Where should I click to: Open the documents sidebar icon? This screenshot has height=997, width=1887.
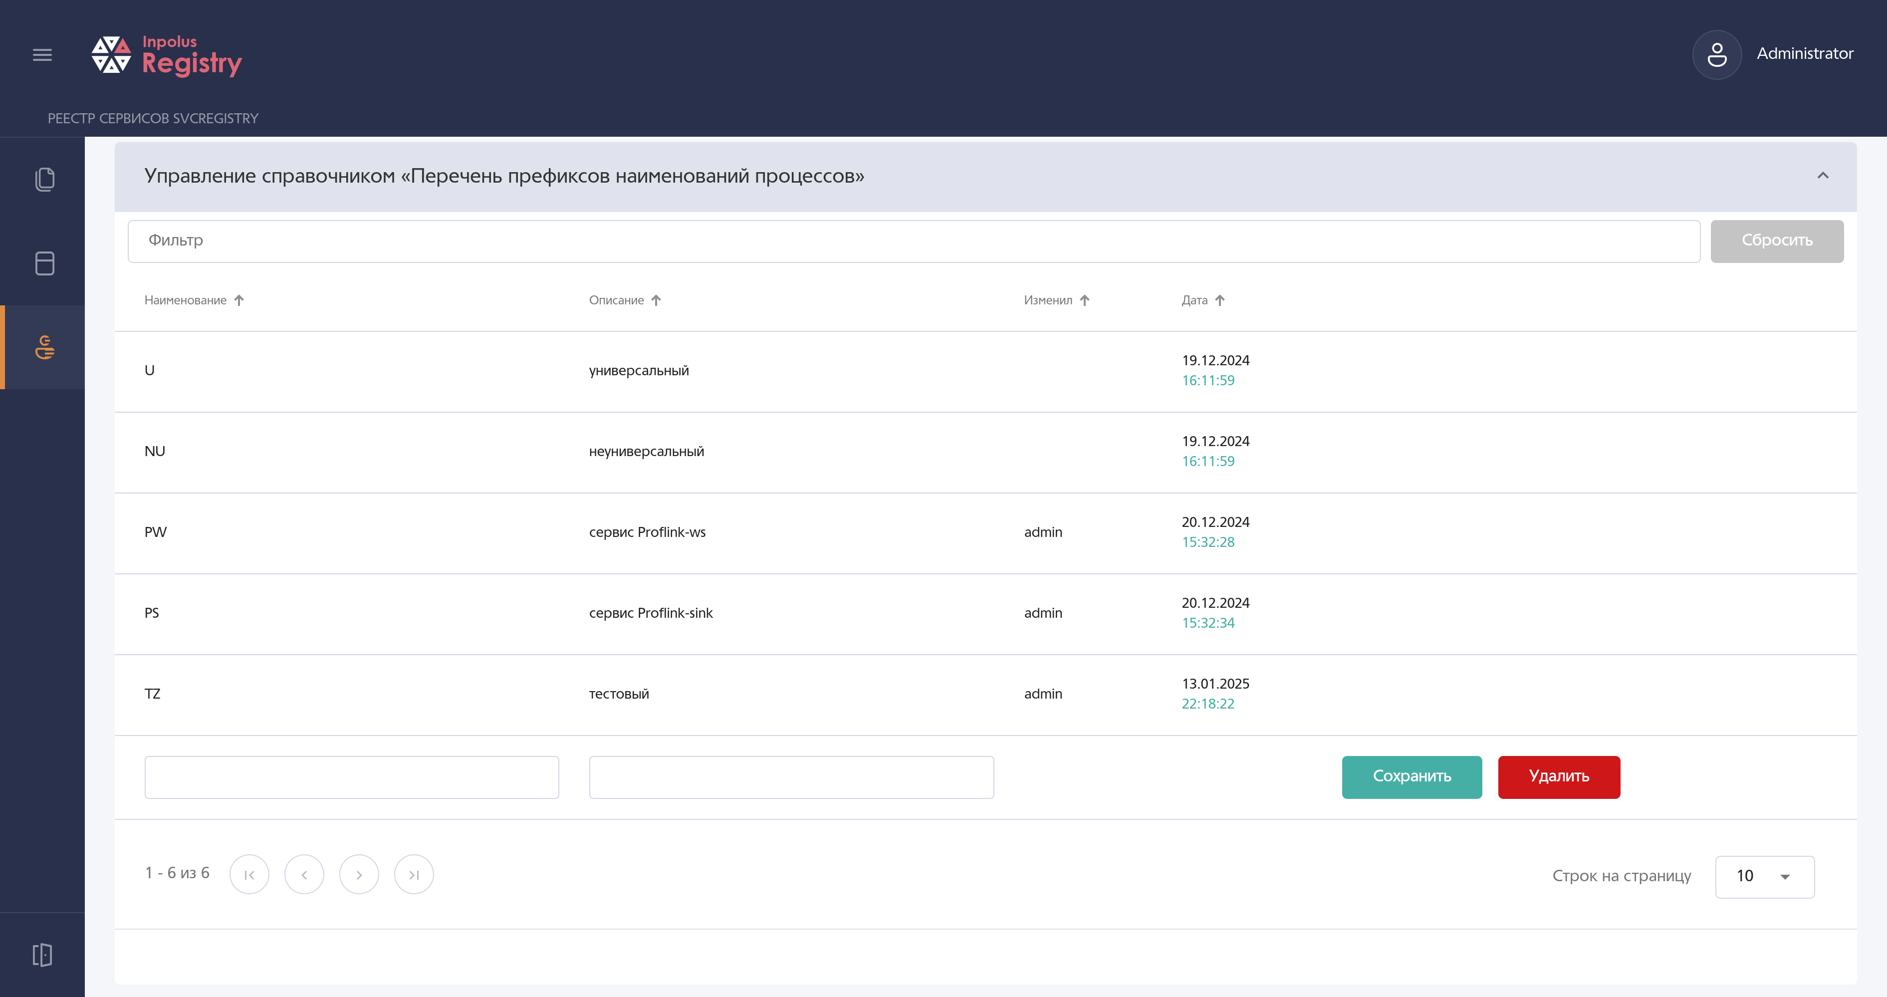click(x=45, y=179)
